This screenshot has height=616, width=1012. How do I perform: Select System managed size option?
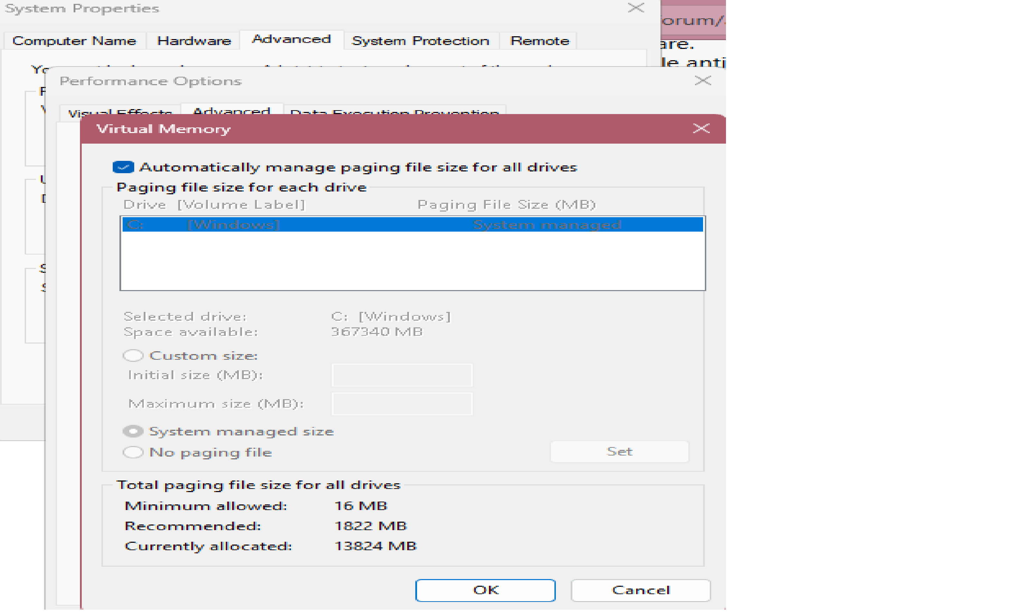[133, 431]
